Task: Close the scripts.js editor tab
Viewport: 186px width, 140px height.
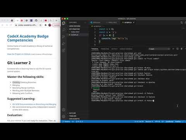Action: (x=134, y=23)
